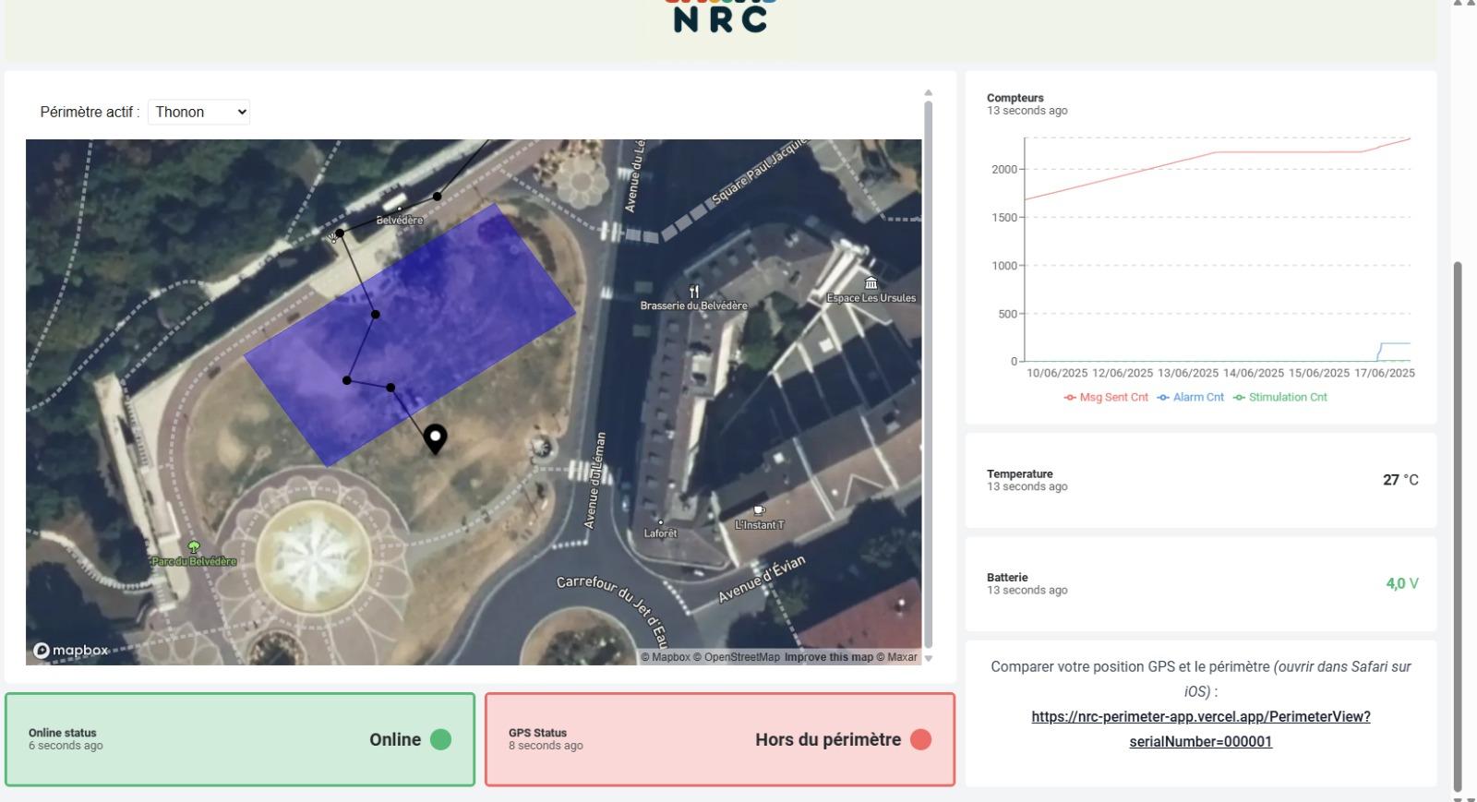This screenshot has width=1477, height=802.
Task: Open the OpenStreetMap attribution link
Action: tap(741, 657)
